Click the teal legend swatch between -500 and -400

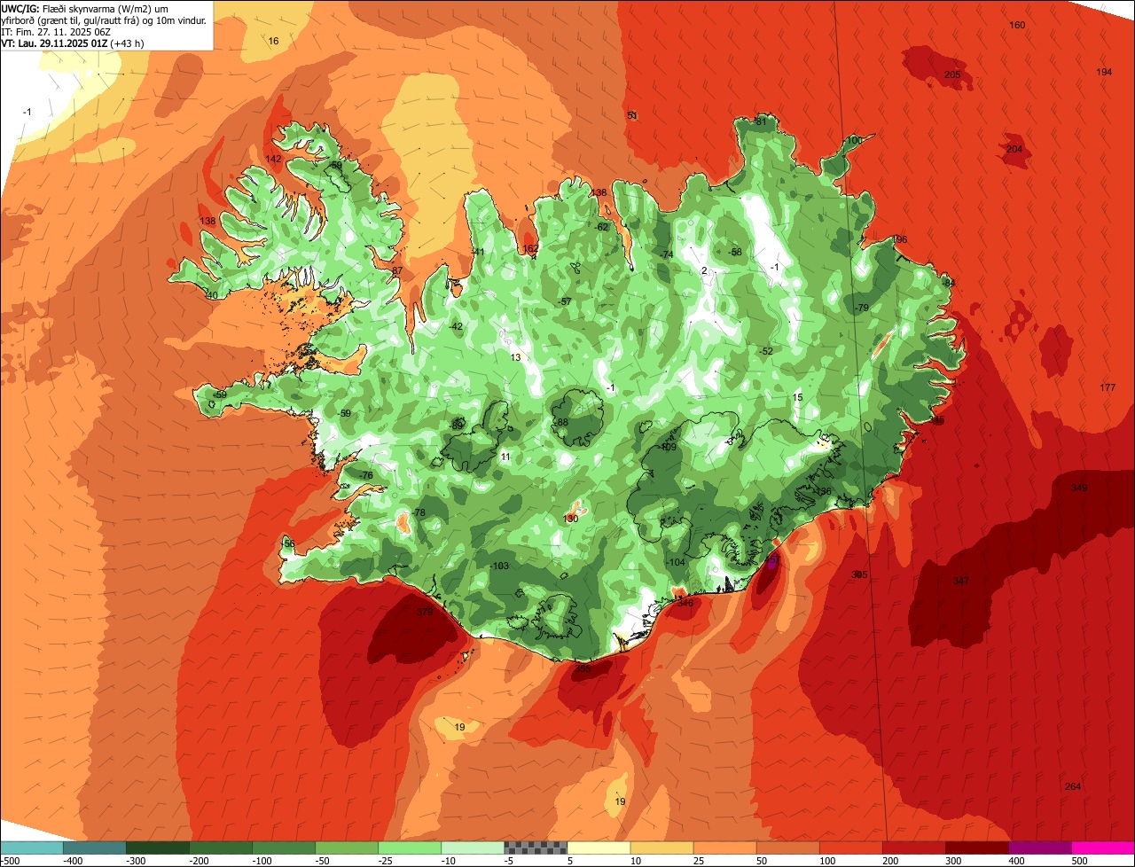pos(32,847)
